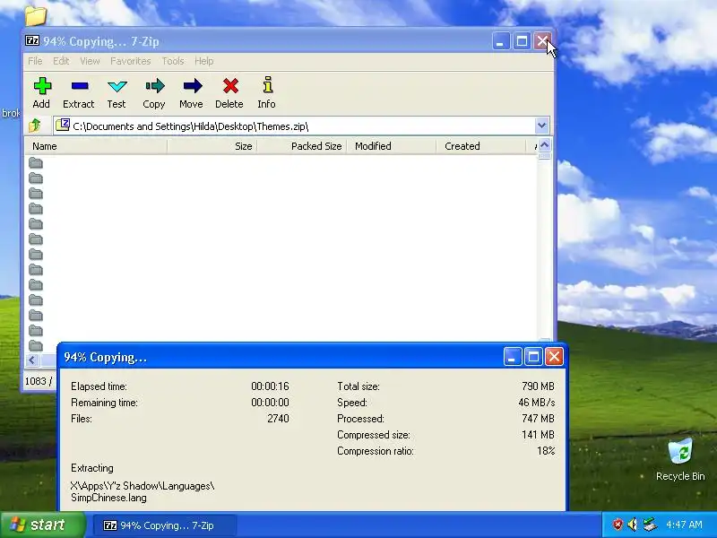This screenshot has height=538, width=717.
Task: Click the '18%' compression ratio value
Action: (546, 451)
